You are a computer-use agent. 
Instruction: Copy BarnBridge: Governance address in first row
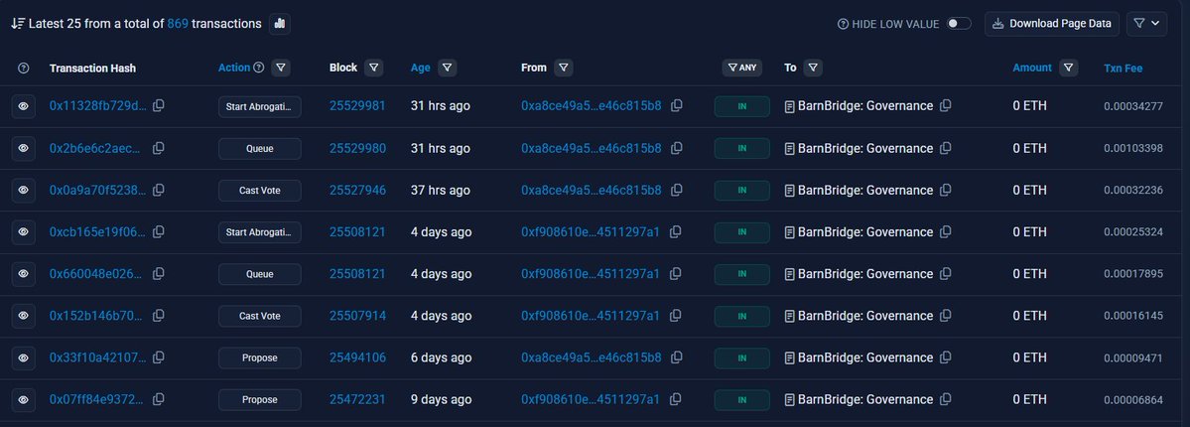click(x=946, y=106)
